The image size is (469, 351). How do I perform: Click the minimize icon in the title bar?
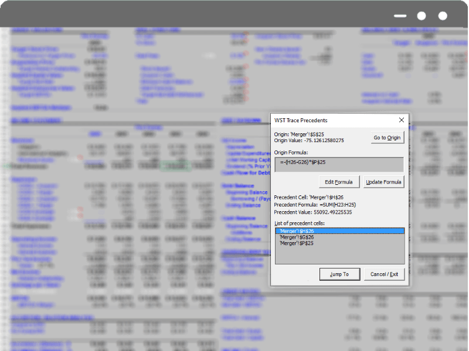[400, 16]
